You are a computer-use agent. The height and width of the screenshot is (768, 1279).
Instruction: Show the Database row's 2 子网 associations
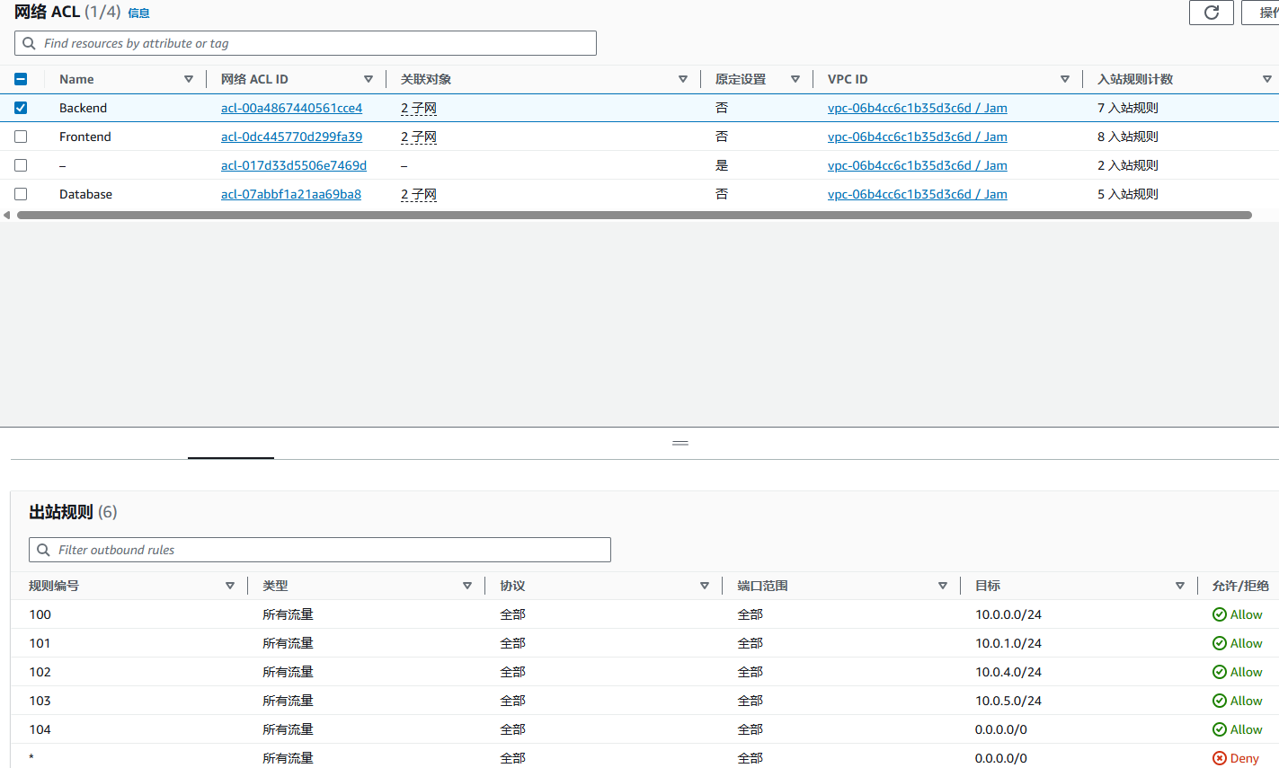click(x=419, y=194)
